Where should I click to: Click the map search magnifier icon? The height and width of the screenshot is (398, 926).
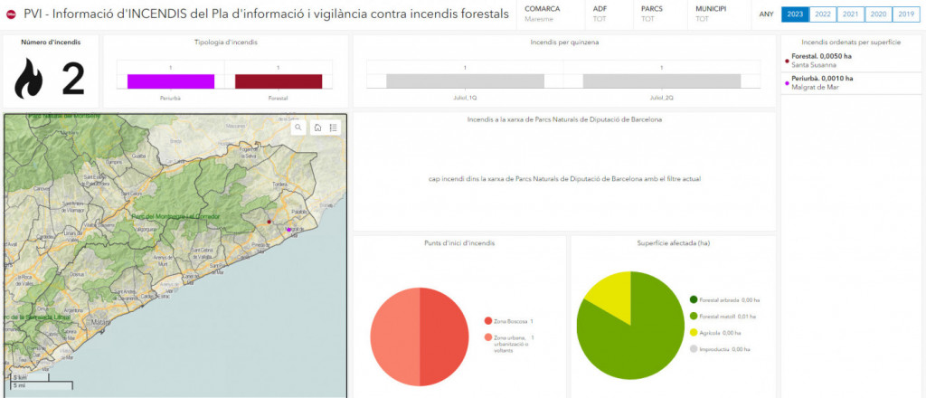coord(298,128)
